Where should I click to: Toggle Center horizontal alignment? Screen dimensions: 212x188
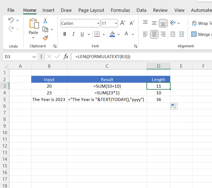(154, 34)
